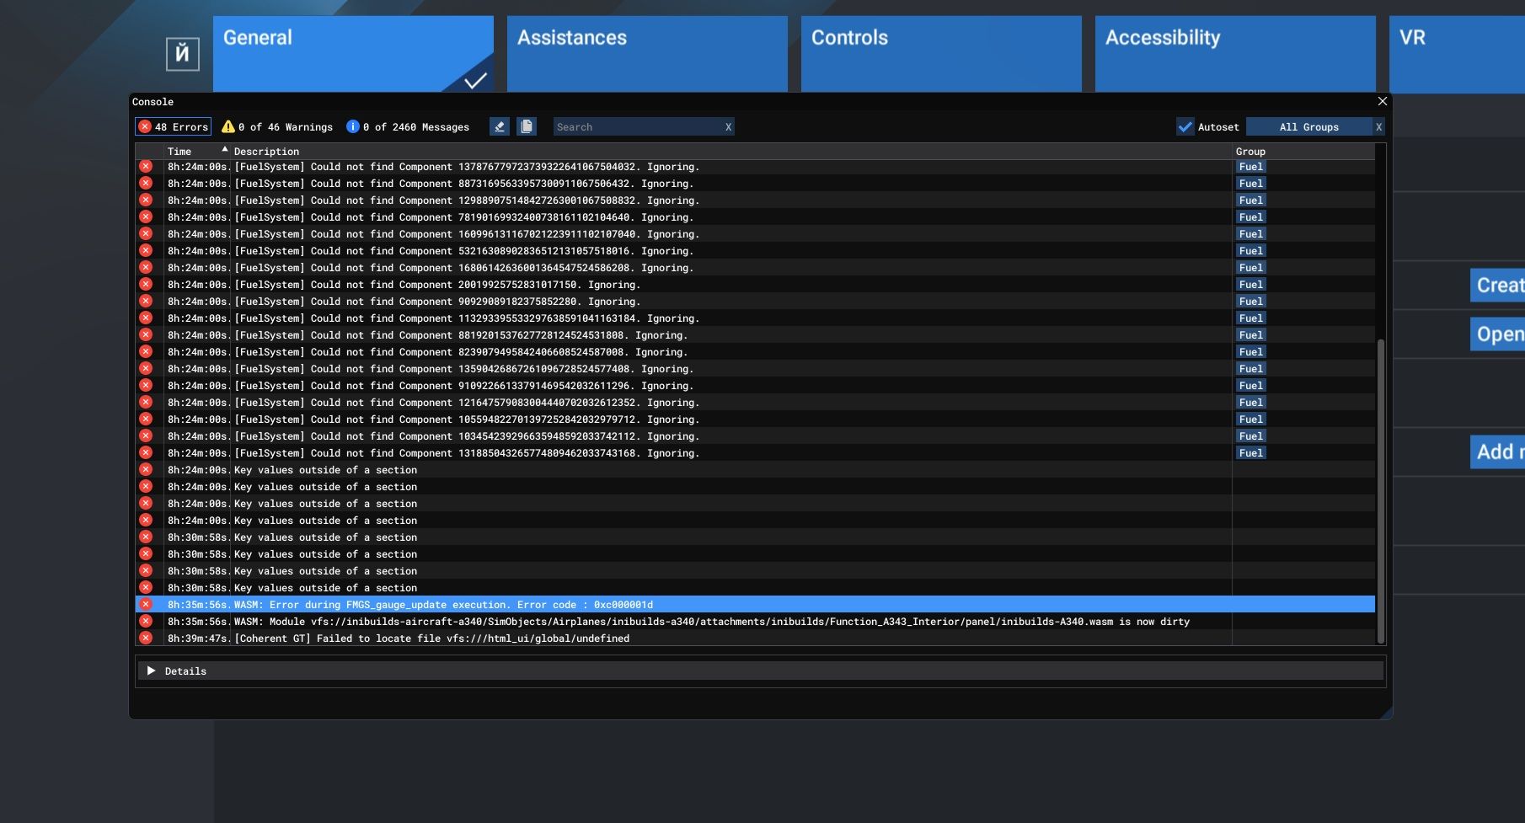
Task: Click the resize grip at console corner
Action: click(1385, 713)
